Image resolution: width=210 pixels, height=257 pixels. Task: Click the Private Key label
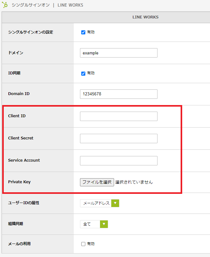pos(19,182)
